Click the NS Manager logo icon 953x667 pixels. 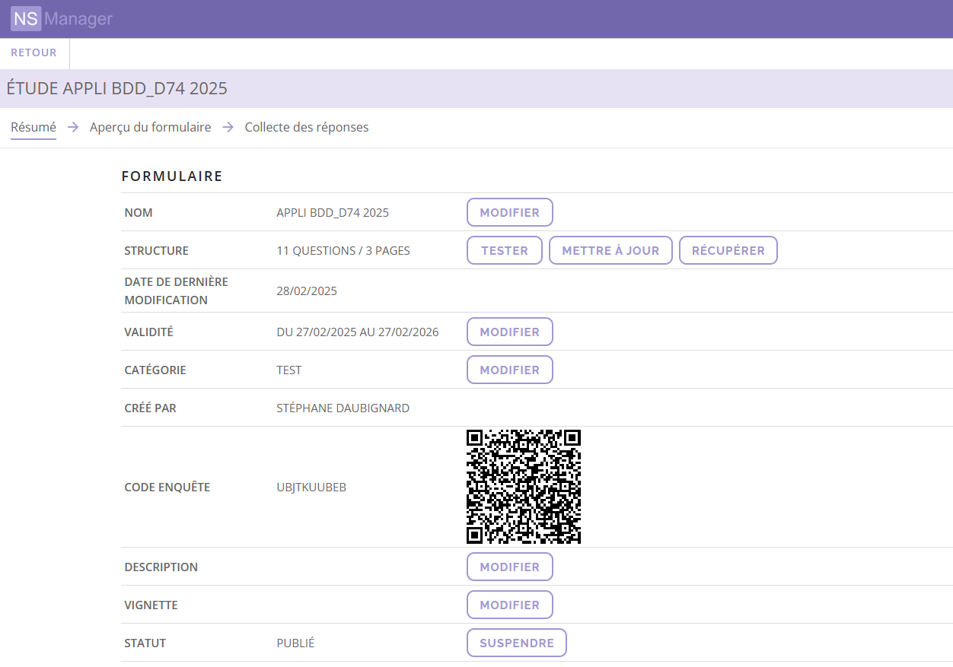click(24, 18)
